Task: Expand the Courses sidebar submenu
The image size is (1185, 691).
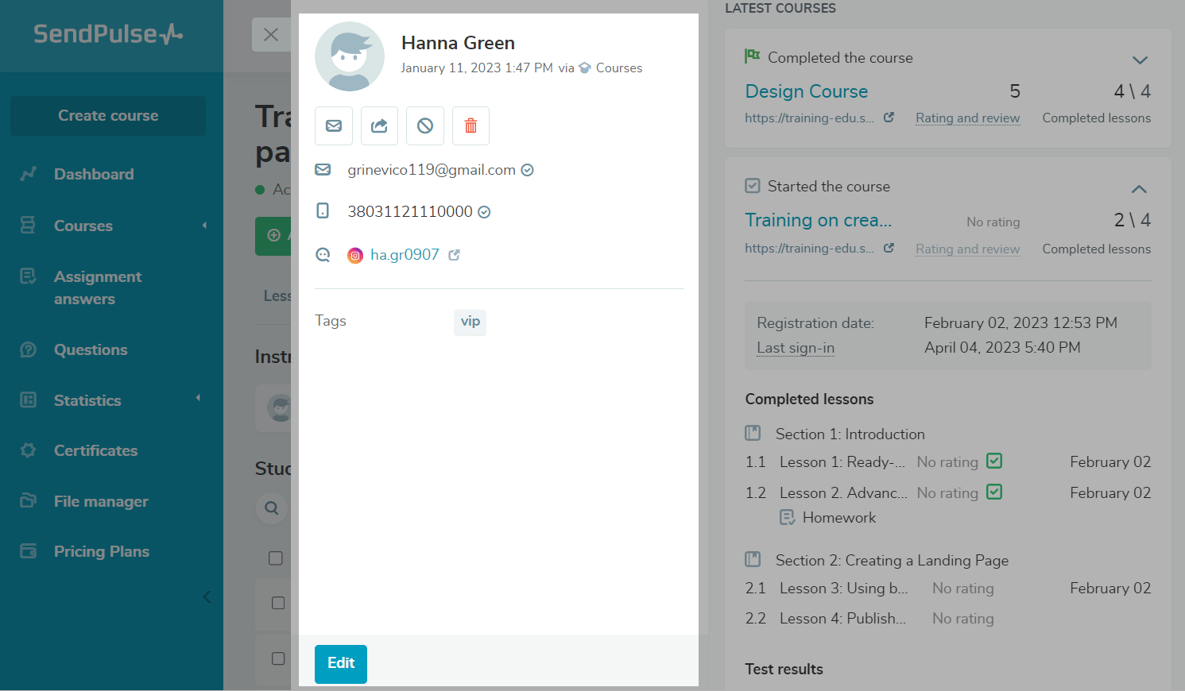Action: coord(204,226)
